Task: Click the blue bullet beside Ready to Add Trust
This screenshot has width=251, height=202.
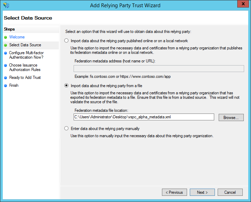Action: 6,78
